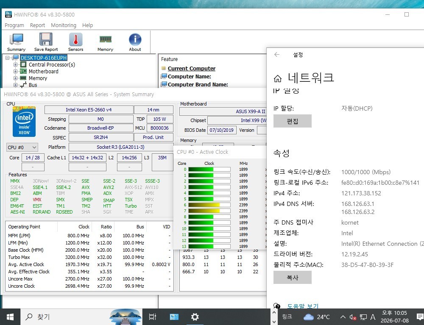This screenshot has height=325, width=424.
Task: Click the 복사 button
Action: pos(292,278)
